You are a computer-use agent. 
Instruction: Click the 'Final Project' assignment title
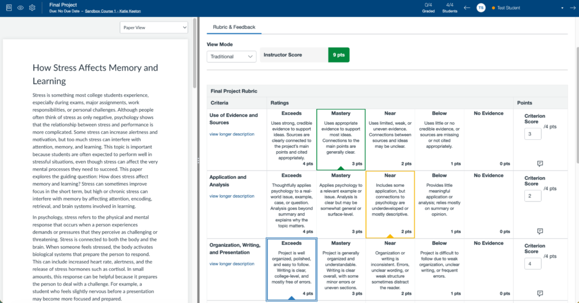[x=63, y=5]
